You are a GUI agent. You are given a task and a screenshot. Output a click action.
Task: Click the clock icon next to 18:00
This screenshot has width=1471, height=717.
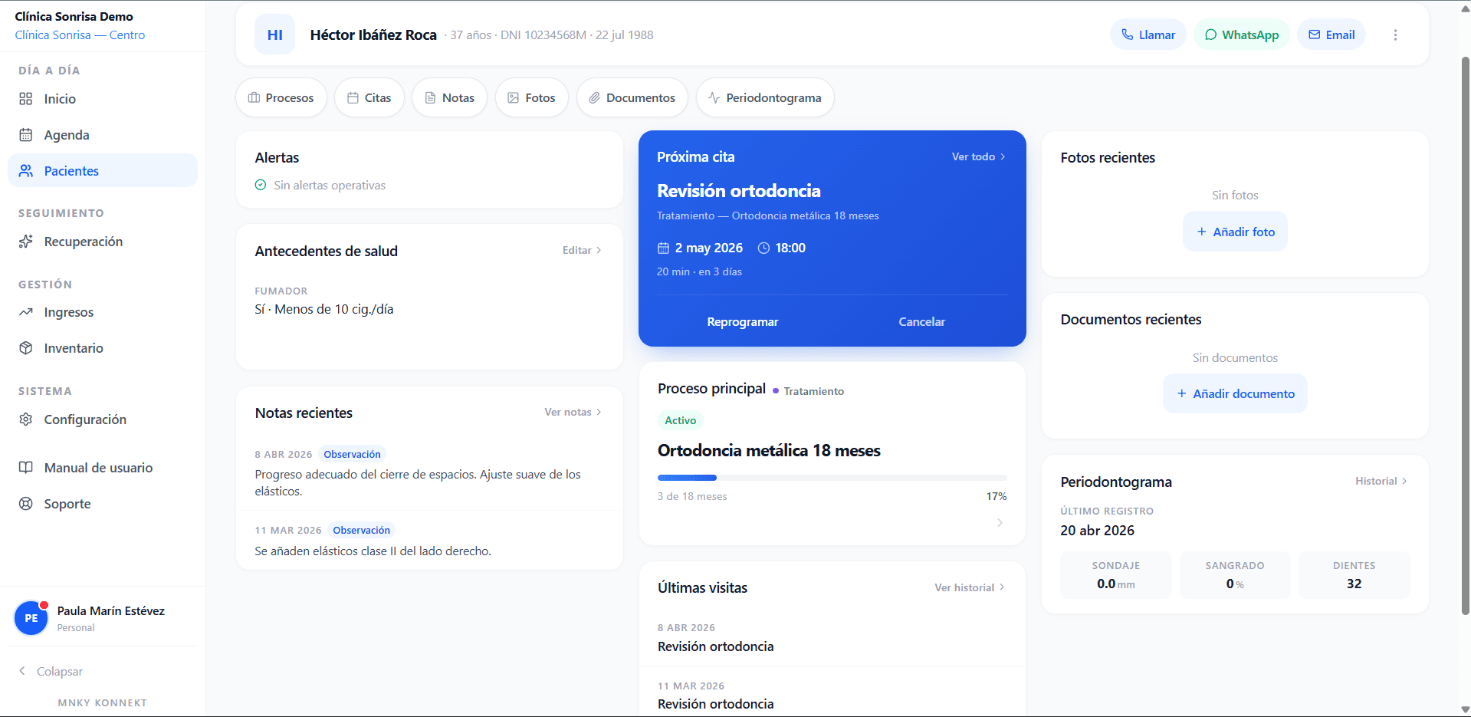pos(763,248)
